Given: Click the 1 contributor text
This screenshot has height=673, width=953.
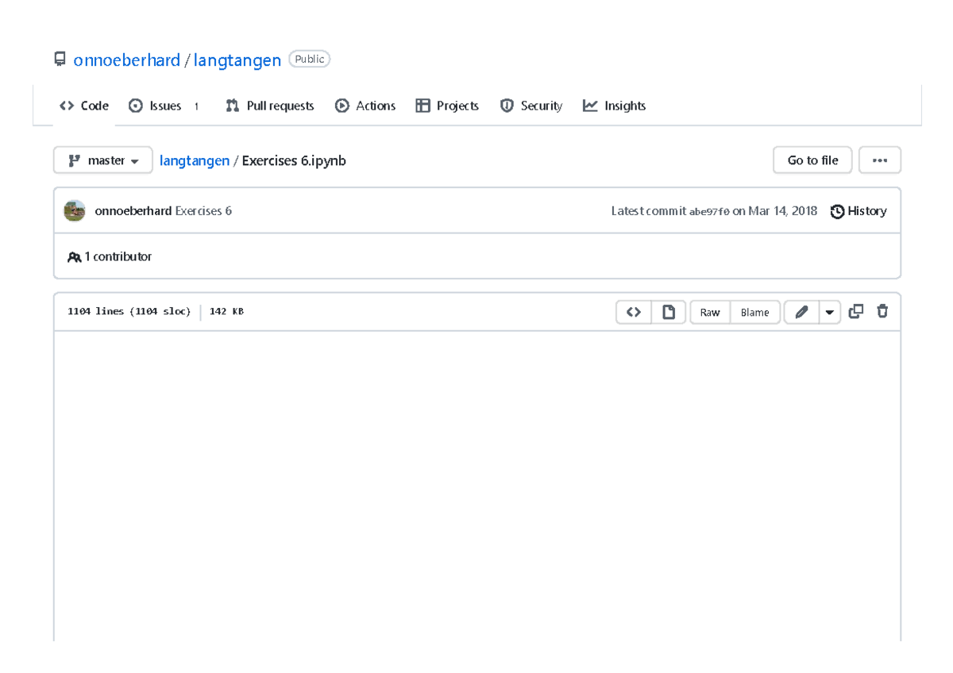Looking at the screenshot, I should pos(118,257).
